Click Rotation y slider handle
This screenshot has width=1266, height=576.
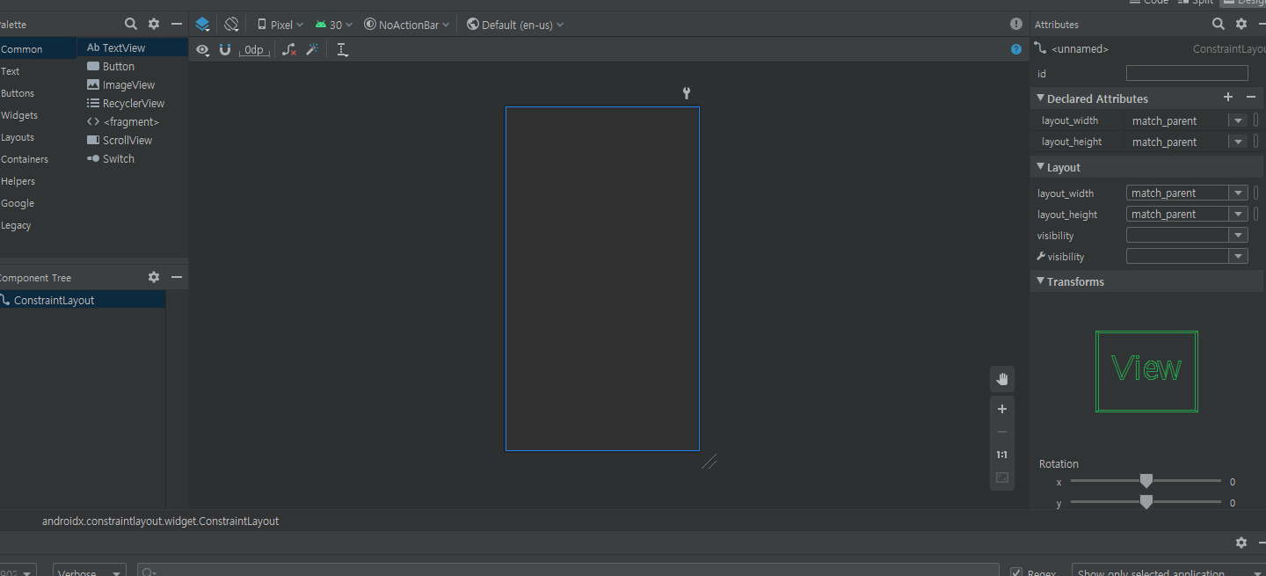click(x=1146, y=502)
